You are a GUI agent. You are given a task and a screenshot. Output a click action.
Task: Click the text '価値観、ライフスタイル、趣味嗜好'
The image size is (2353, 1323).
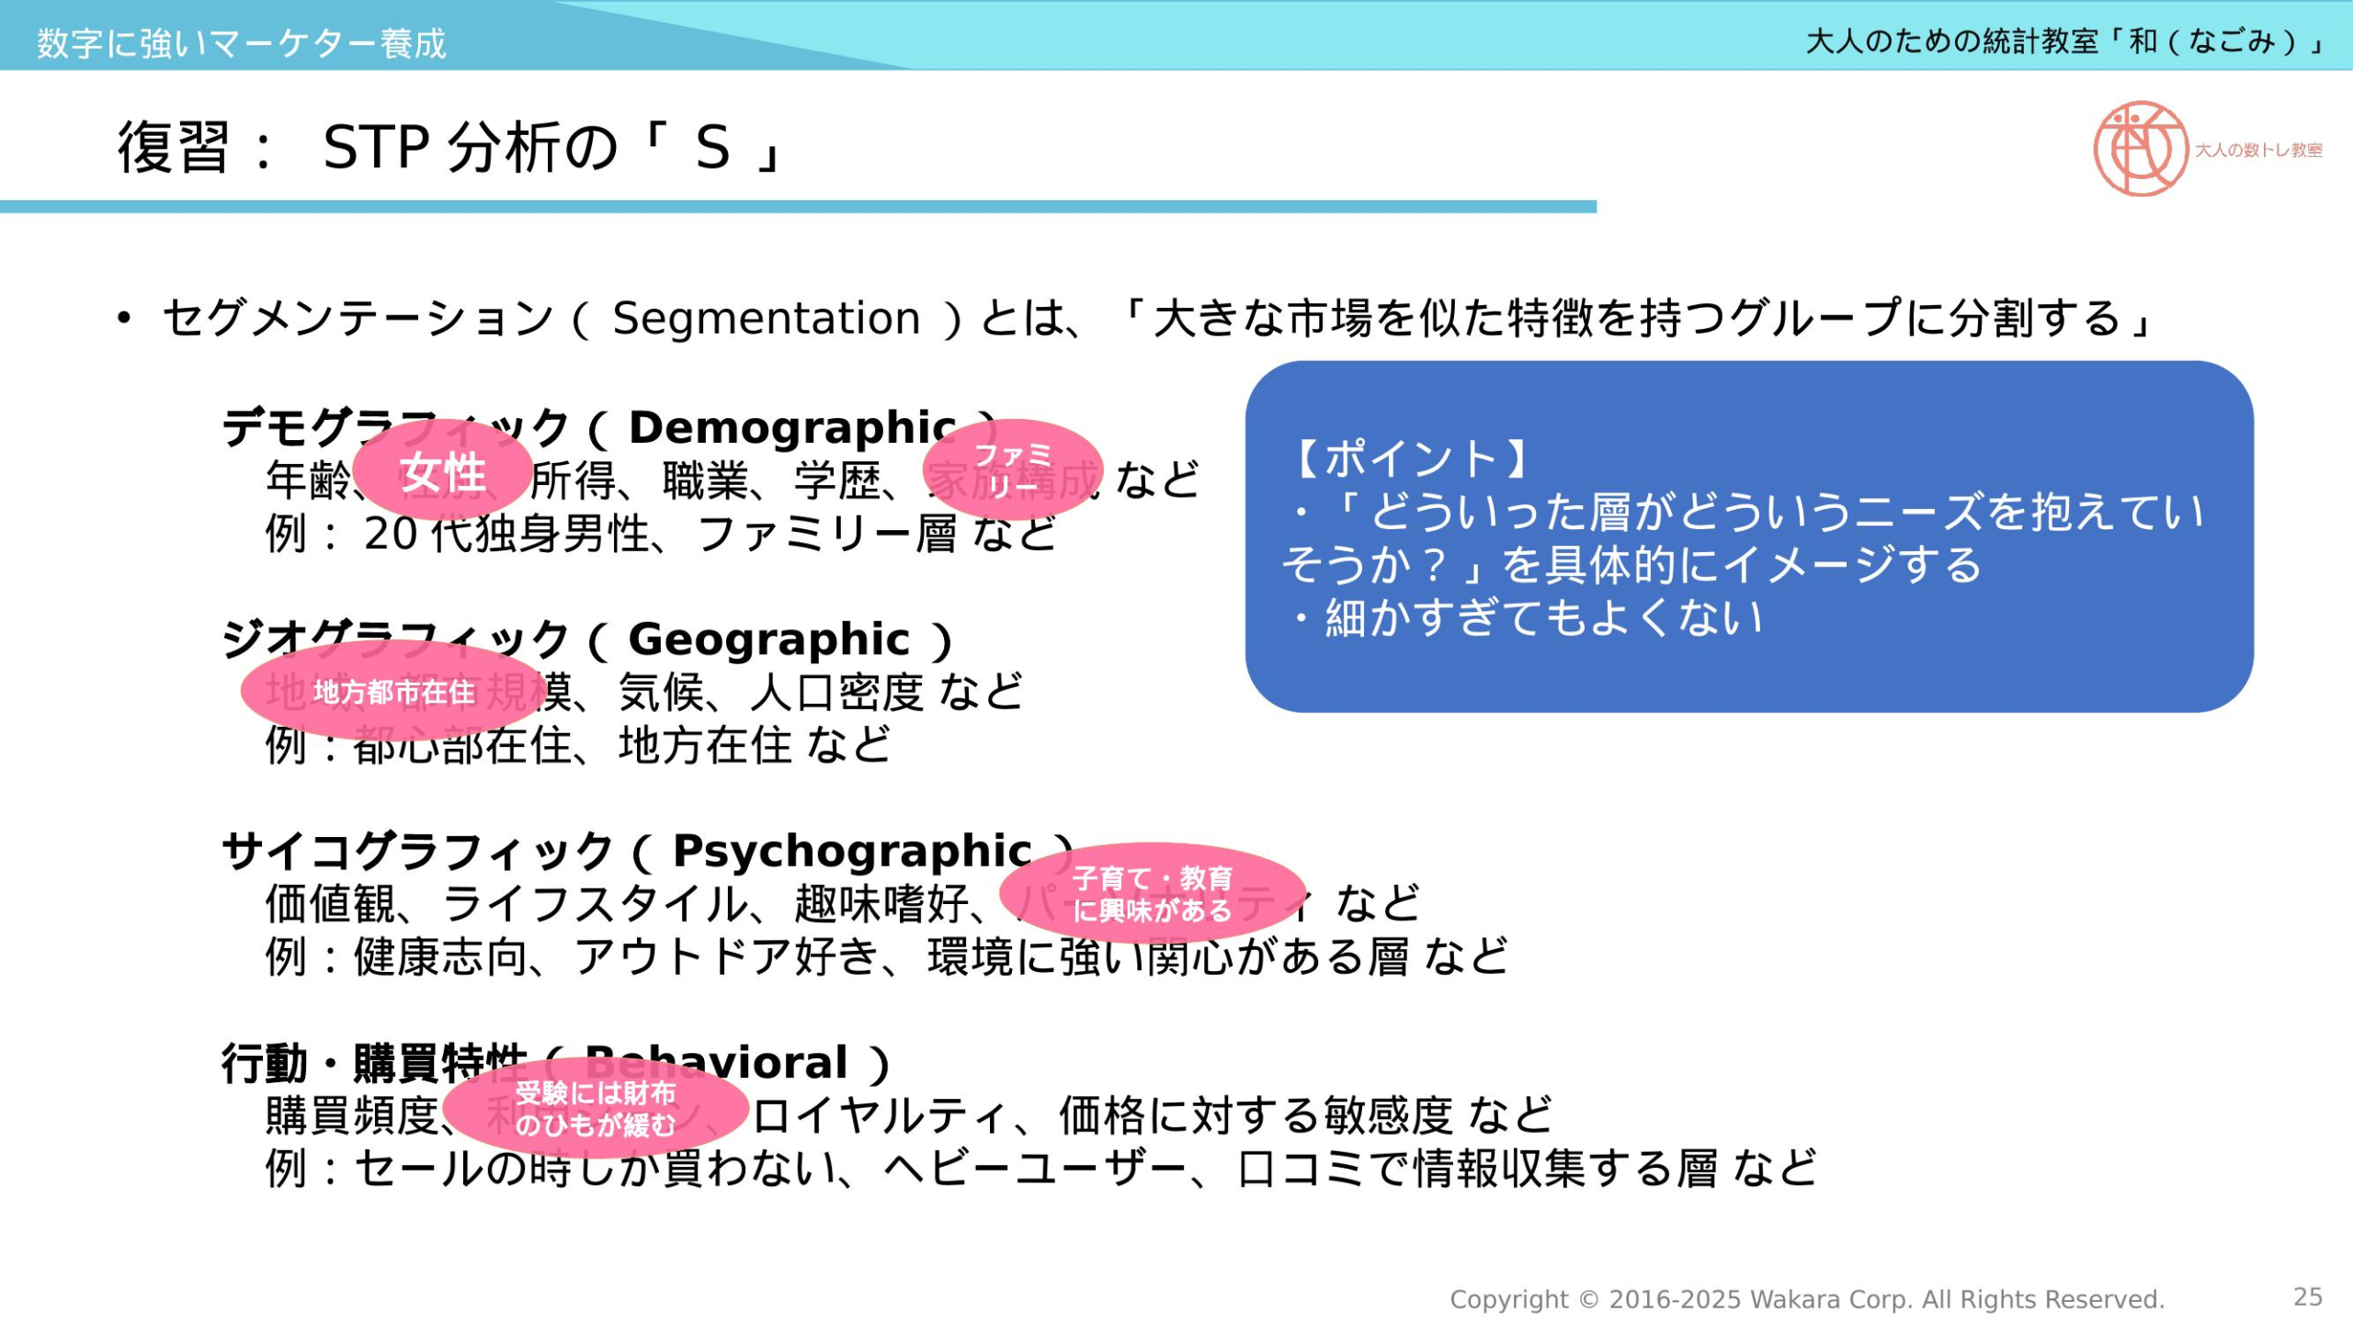pos(617,904)
